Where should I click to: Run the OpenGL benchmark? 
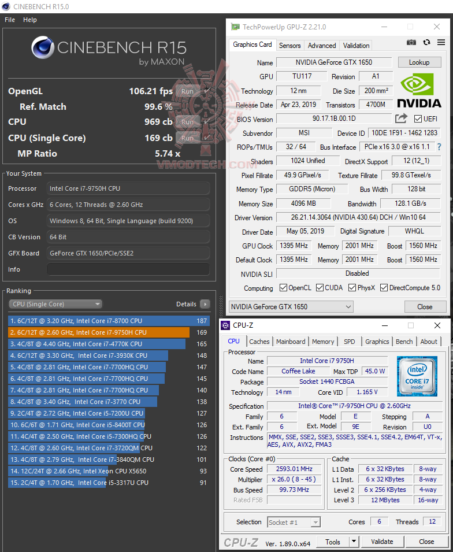[x=188, y=91]
